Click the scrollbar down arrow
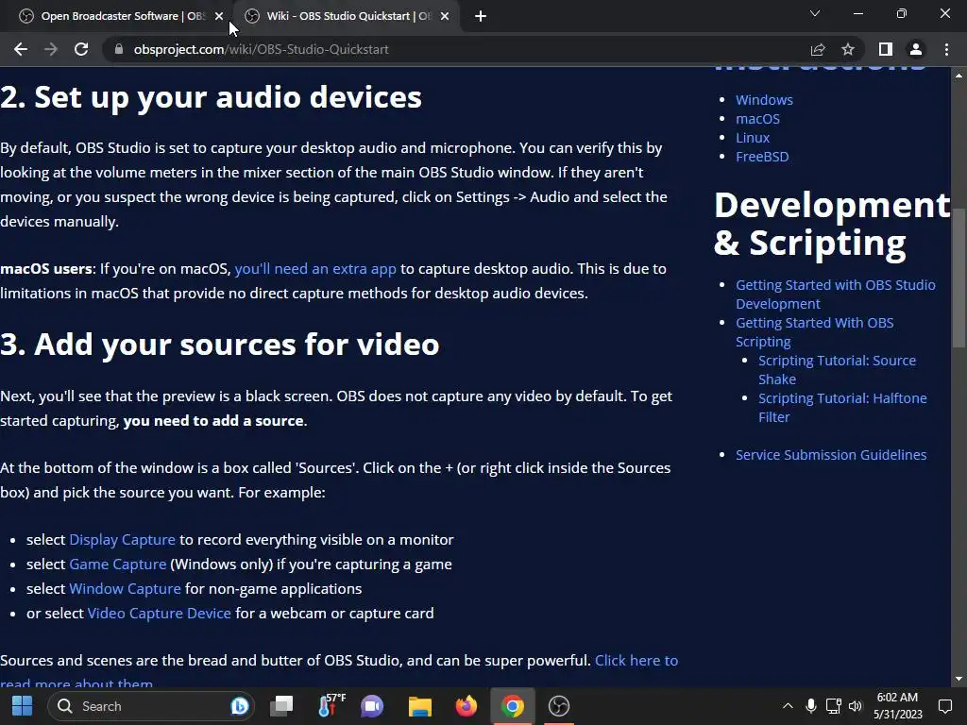The height and width of the screenshot is (725, 967). pos(959,680)
